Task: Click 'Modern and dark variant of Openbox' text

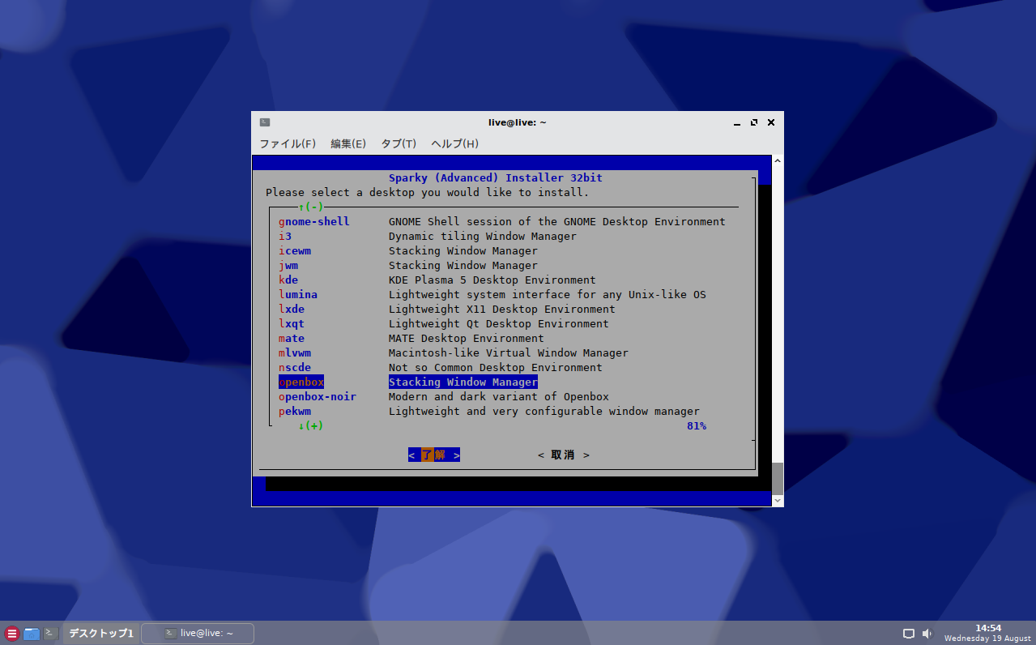Action: point(499,397)
